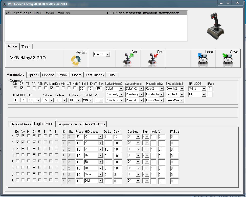
Task: Open the Test Buttons tab
Action: 95,75
